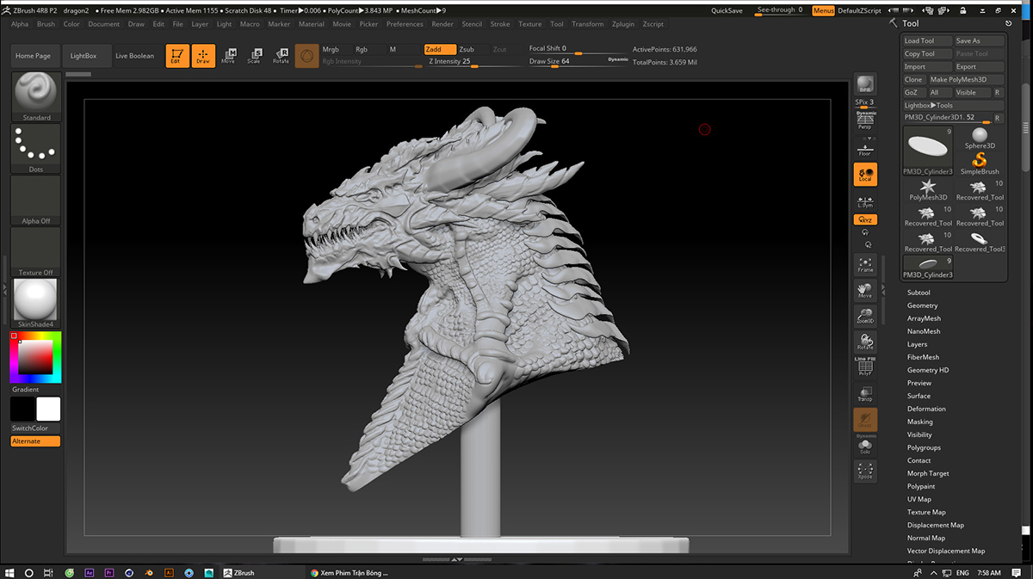The image size is (1033, 579).
Task: Pick the SimpleBrush tool
Action: point(980,164)
